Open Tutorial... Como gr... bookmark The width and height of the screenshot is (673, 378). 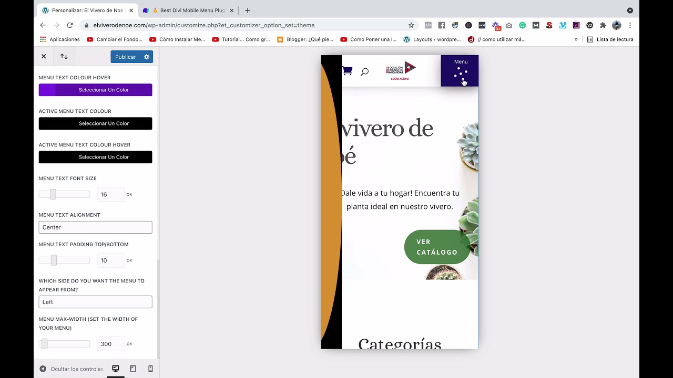241,39
